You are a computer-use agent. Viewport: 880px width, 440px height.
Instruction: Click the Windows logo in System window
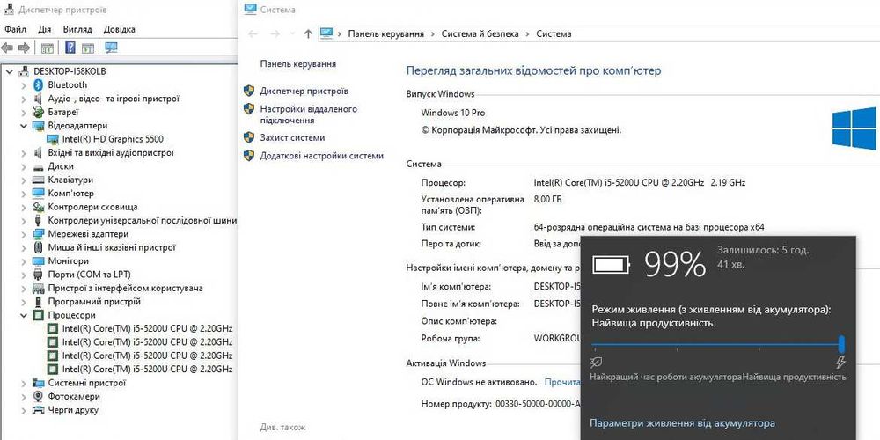[854, 128]
